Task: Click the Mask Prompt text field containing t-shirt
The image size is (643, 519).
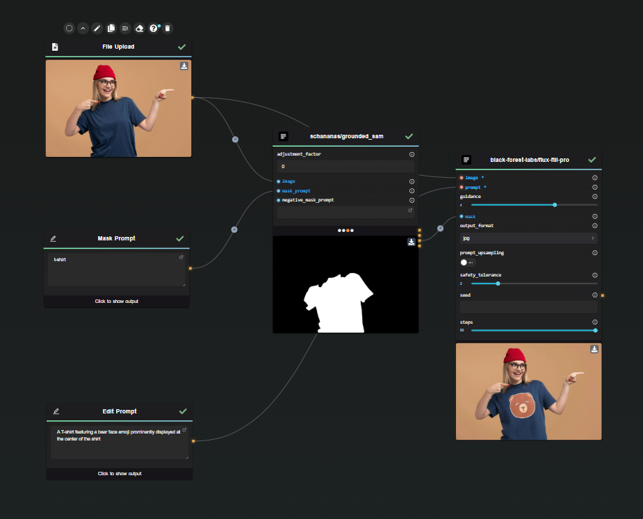Action: (x=117, y=270)
